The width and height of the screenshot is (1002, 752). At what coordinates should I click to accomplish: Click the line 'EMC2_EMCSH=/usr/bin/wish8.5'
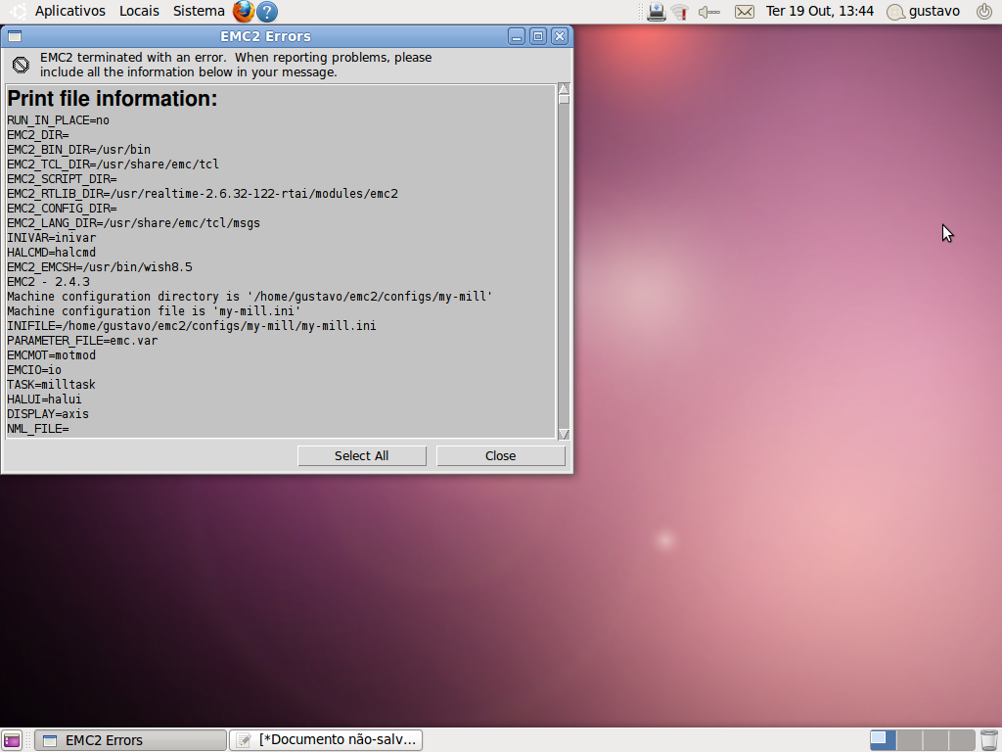pos(100,267)
